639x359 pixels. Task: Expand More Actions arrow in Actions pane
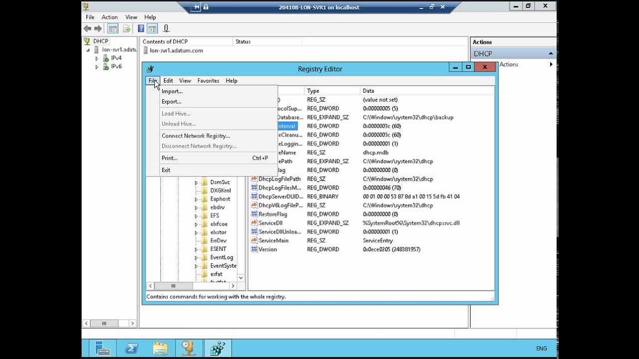pyautogui.click(x=551, y=64)
